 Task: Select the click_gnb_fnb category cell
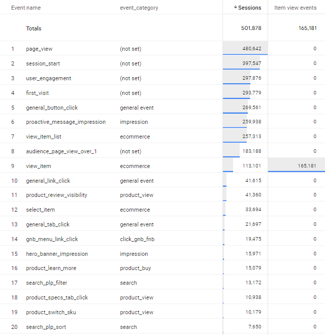137,239
